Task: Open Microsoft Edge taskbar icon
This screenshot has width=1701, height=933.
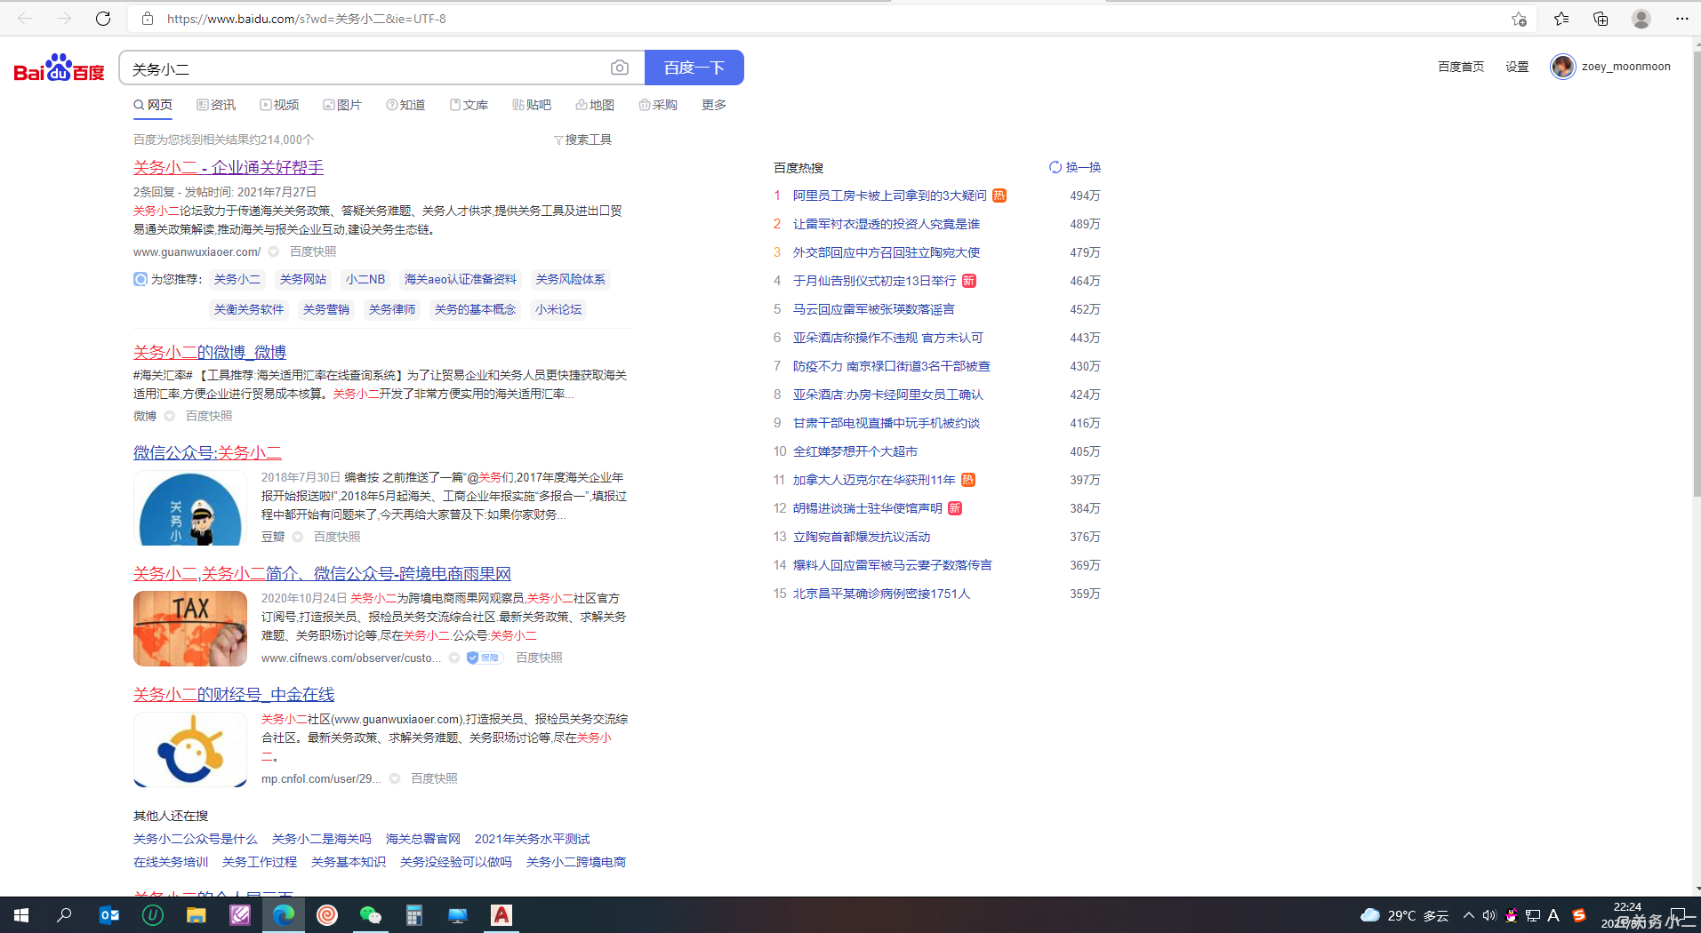Action: click(x=284, y=915)
